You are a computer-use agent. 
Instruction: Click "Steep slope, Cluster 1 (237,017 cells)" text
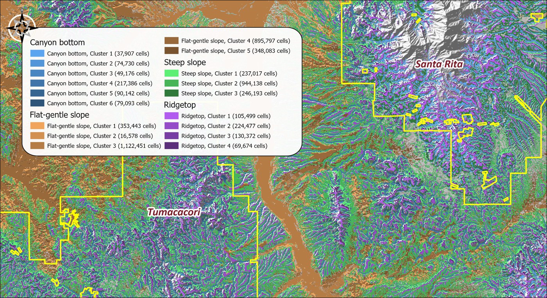(229, 73)
